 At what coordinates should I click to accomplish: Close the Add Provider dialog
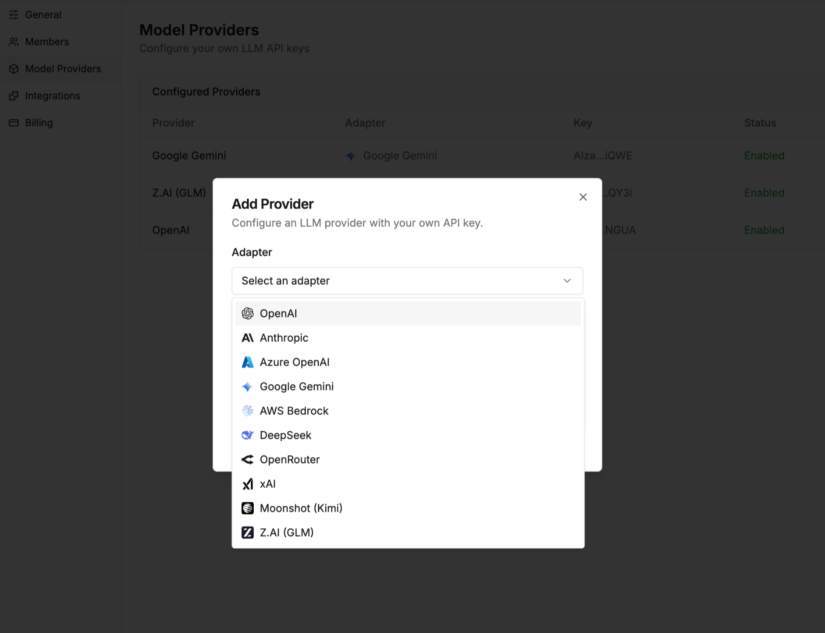[x=583, y=197]
